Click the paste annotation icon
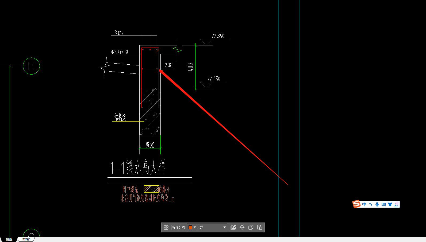426x242 pixels. [x=260, y=227]
